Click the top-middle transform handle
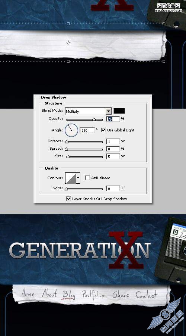 point(68,24)
